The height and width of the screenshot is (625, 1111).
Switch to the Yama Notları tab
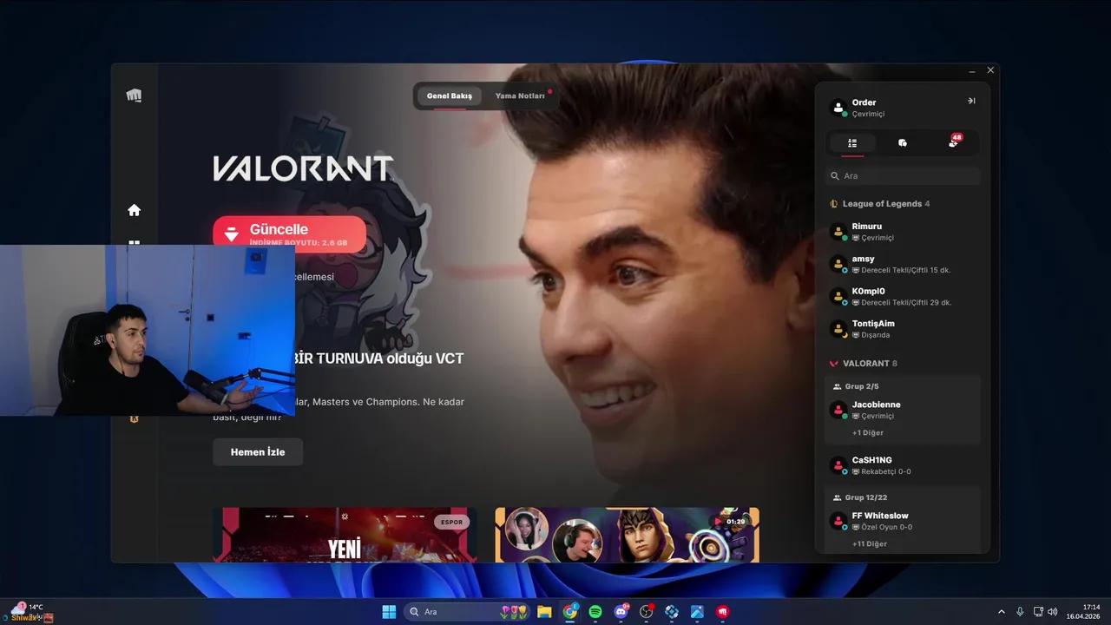click(521, 95)
